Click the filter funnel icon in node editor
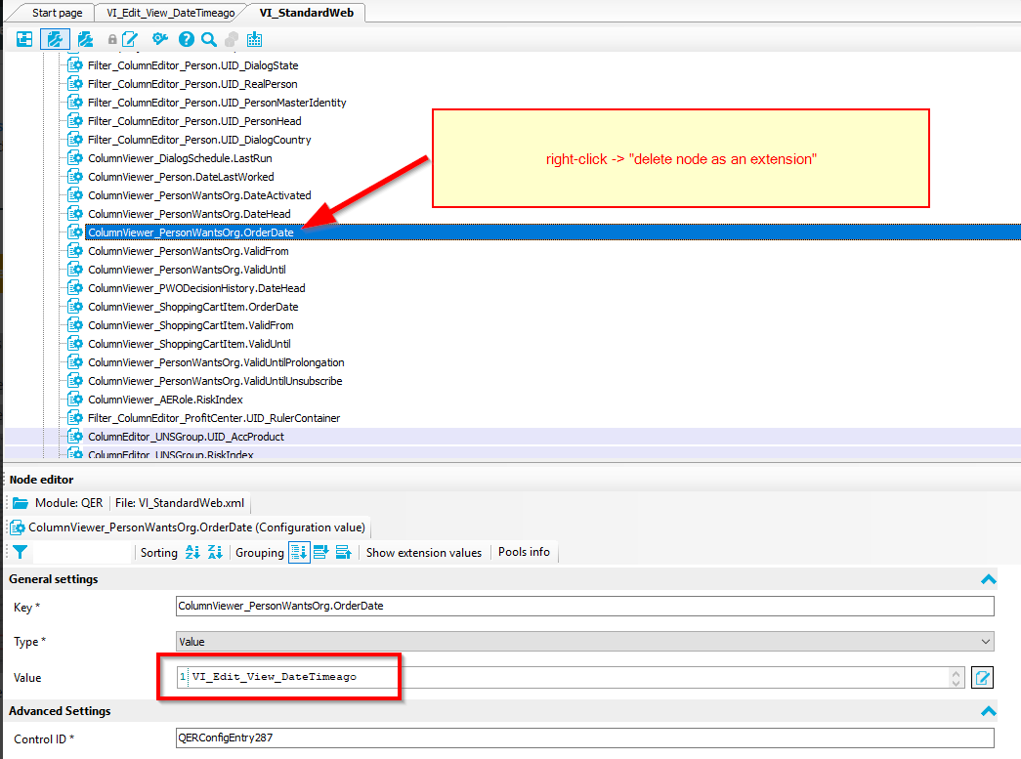The height and width of the screenshot is (759, 1021). 20,552
